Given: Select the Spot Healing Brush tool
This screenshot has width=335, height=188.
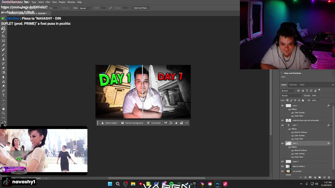Looking at the screenshot, I should (3, 50).
